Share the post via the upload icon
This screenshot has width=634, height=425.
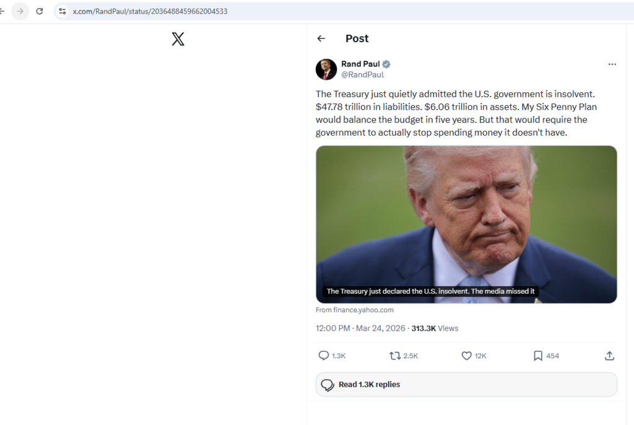[609, 356]
